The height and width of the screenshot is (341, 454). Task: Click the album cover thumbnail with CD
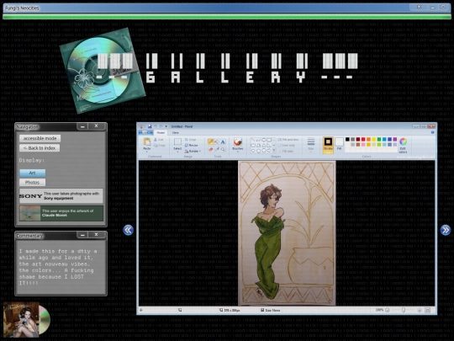[x=26, y=320]
